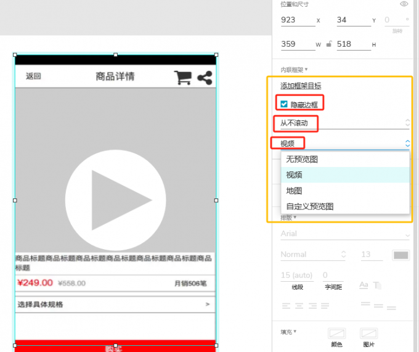
Task: Select 地图 option in dropdown list
Action: tap(345, 191)
